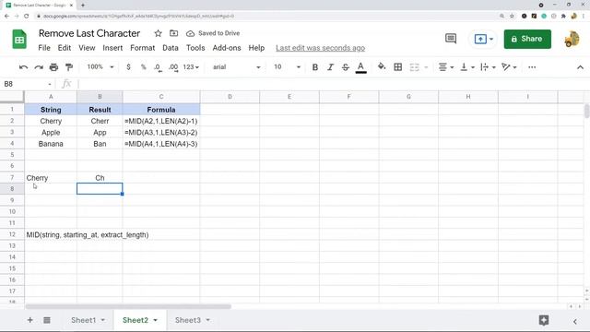Expand the merge cells dropdown arrow
Screen dimensions: 590x332
click(x=426, y=67)
